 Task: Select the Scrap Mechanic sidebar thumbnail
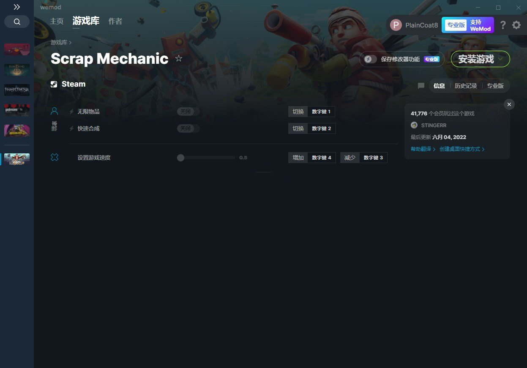(17, 159)
